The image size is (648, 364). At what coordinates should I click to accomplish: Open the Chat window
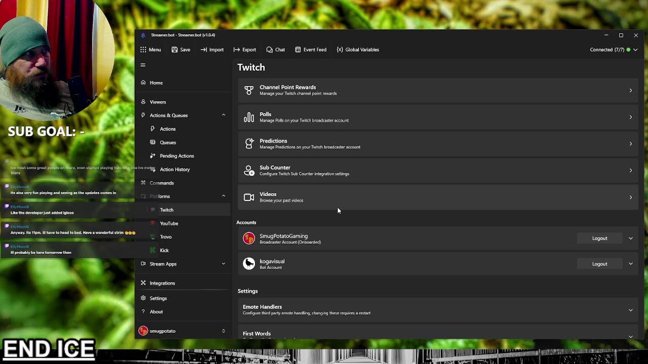point(275,50)
